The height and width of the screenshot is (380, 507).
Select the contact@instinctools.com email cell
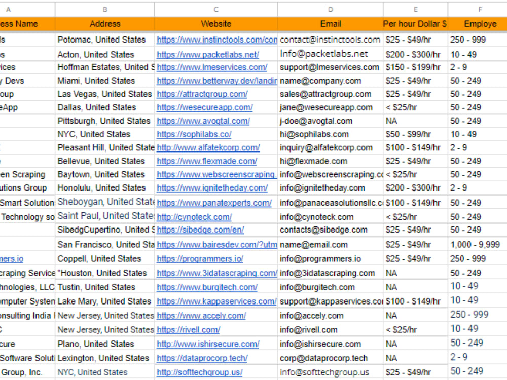(x=331, y=40)
